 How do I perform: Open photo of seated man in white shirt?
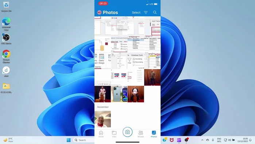tap(136, 94)
